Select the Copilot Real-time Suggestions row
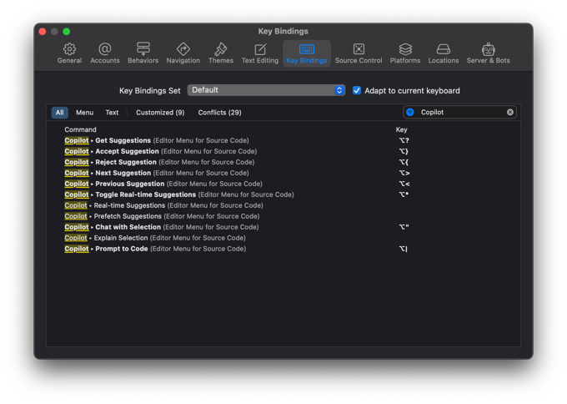567x404 pixels. coord(283,205)
